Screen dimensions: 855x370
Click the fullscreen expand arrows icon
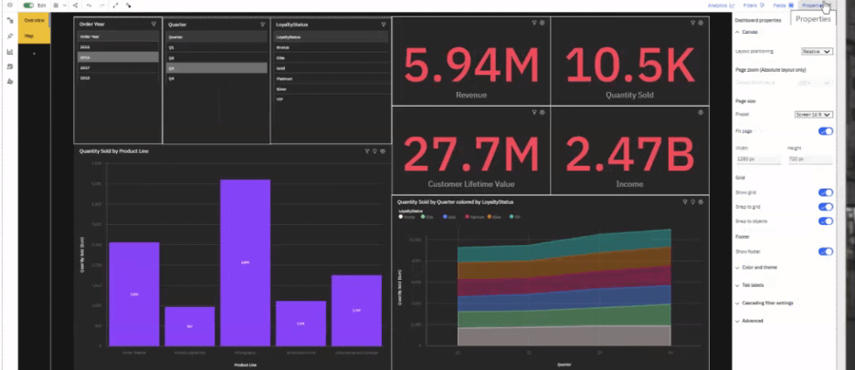(x=115, y=5)
